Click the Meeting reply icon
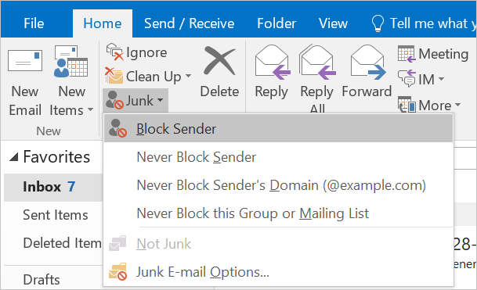This screenshot has width=477, height=290. pyautogui.click(x=407, y=54)
